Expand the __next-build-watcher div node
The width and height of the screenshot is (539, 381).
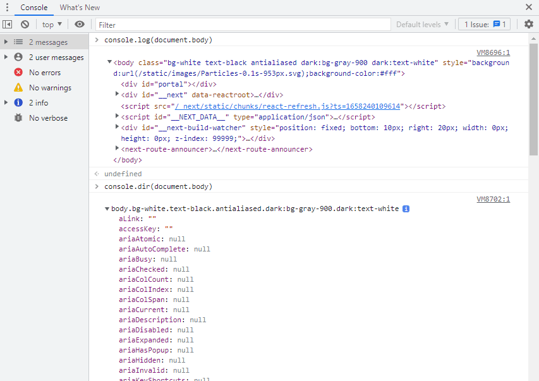pos(117,127)
